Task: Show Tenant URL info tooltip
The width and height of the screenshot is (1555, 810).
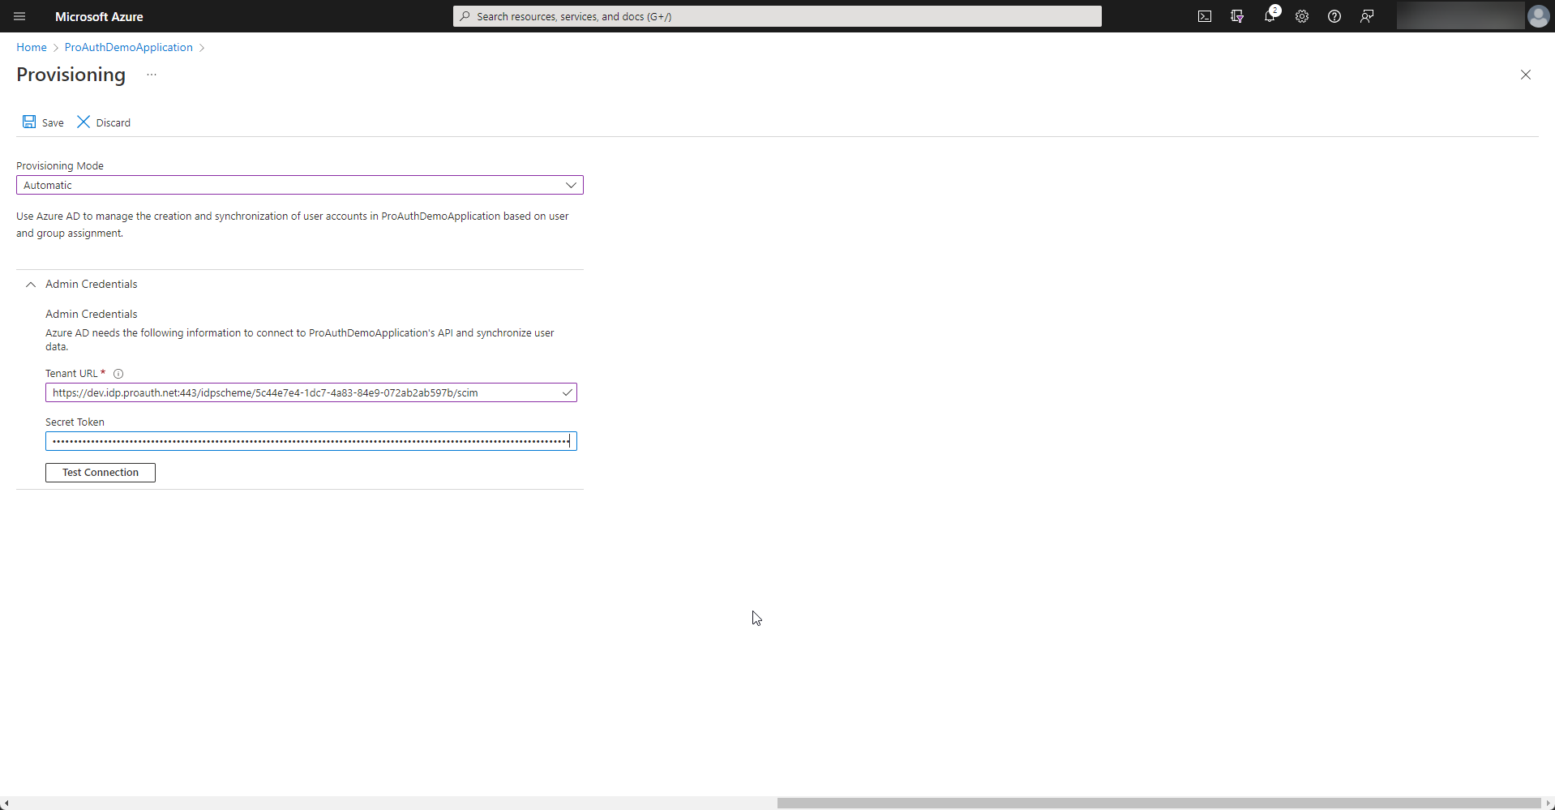Action: pos(118,373)
